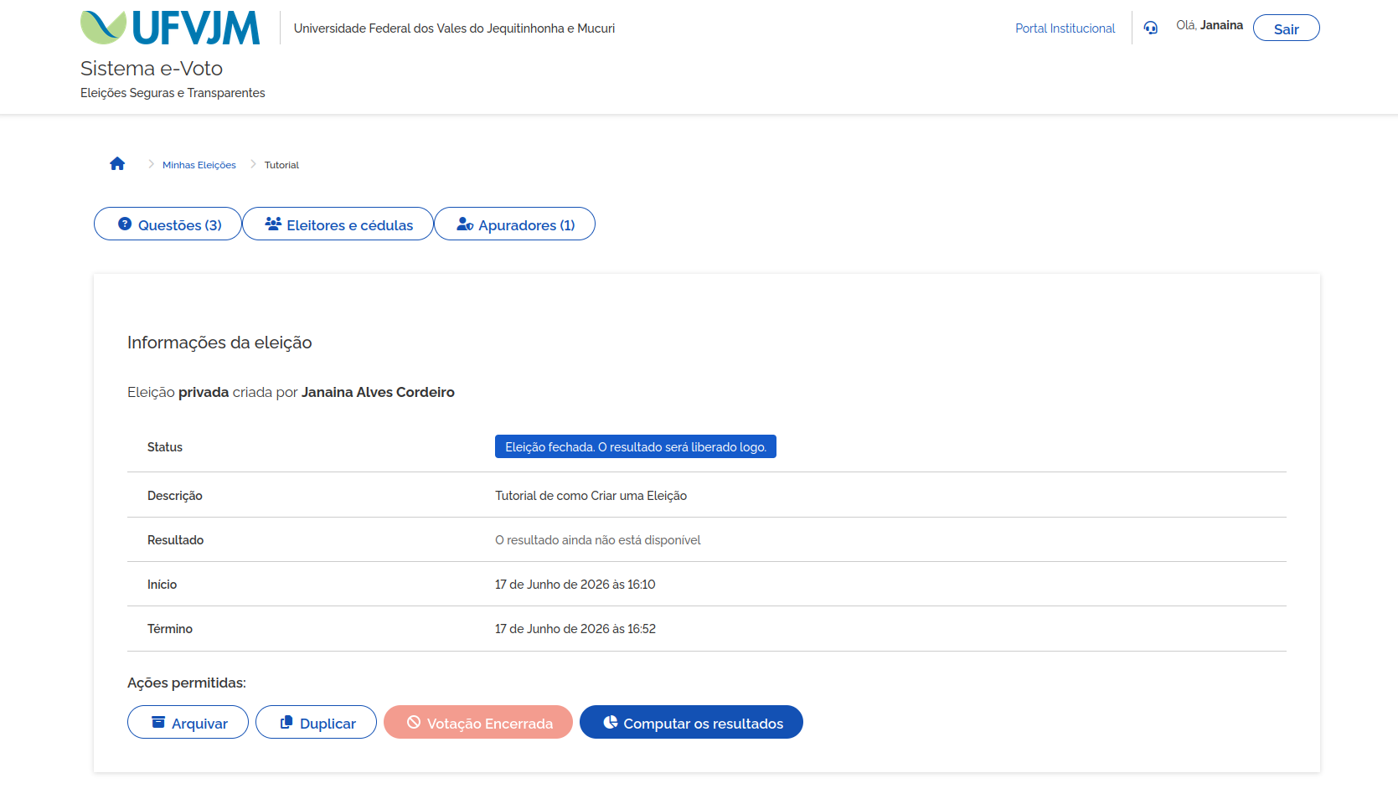The height and width of the screenshot is (804, 1398).
Task: Click user-shield icon in Apuradores
Action: point(465,224)
